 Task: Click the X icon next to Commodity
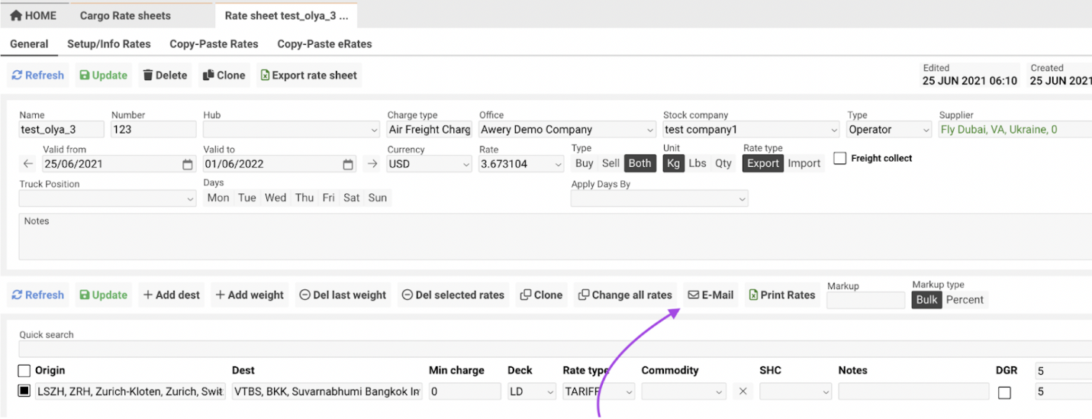pos(742,392)
